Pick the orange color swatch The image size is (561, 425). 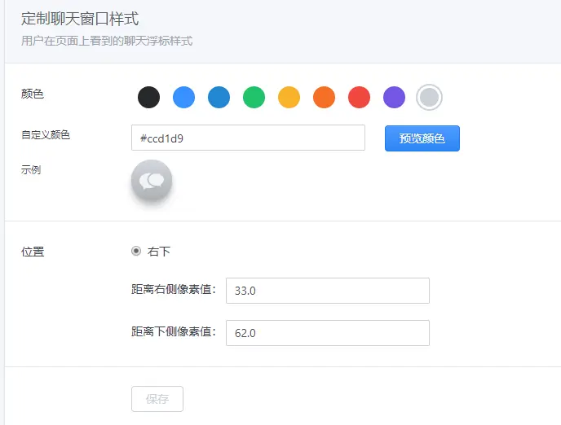pos(324,97)
